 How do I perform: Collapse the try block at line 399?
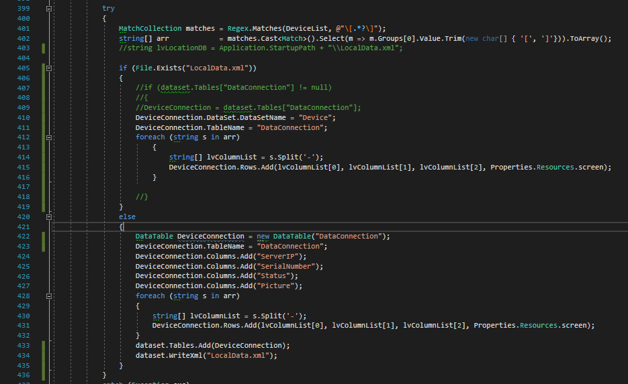49,9
